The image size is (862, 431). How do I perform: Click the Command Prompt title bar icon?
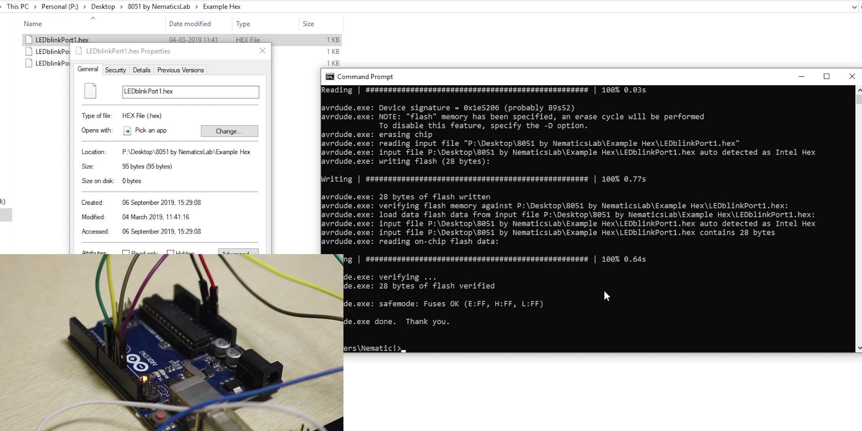330,76
